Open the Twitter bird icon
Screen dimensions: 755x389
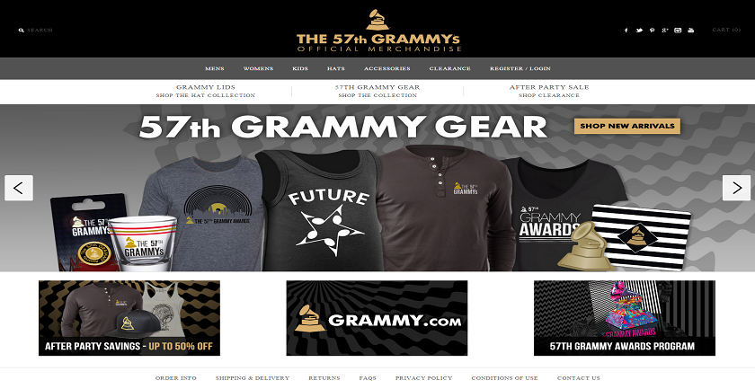[639, 31]
